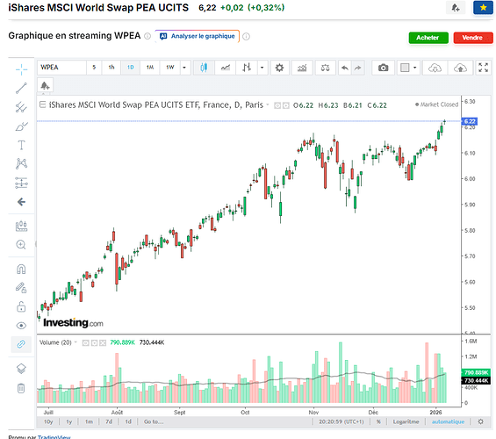496x439 pixels.
Task: Load chart layout from cloud
Action: point(435,68)
